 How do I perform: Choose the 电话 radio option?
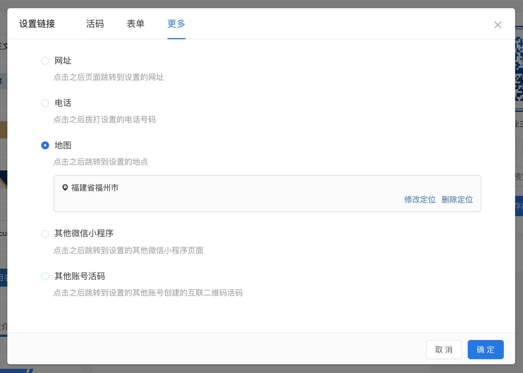(45, 103)
